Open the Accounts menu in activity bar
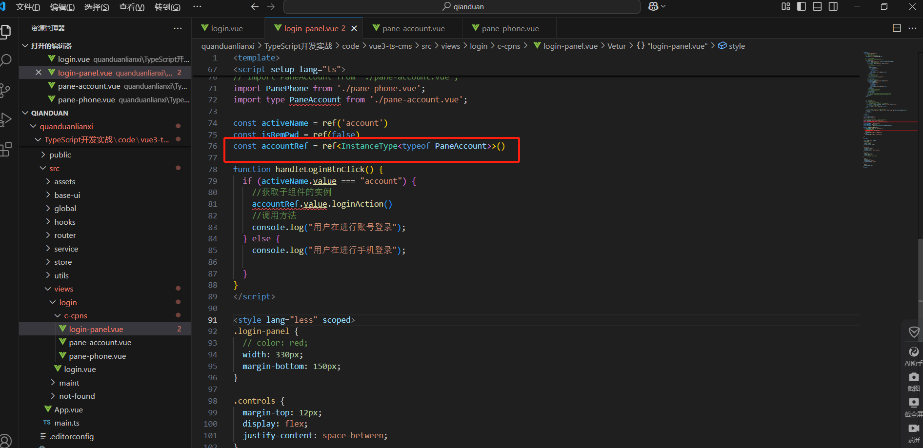 pos(6,440)
